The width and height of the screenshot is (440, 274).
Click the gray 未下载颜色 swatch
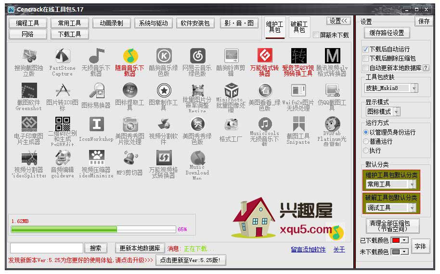click(x=396, y=251)
